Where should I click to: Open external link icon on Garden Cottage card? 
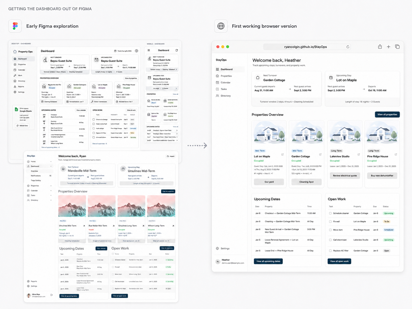click(320, 154)
